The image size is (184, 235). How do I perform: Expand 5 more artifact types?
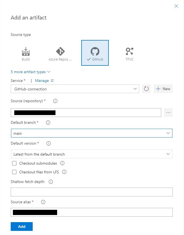coord(30,72)
